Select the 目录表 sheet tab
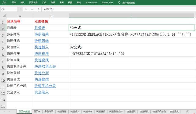This screenshot has width=196, height=114. coord(37,112)
